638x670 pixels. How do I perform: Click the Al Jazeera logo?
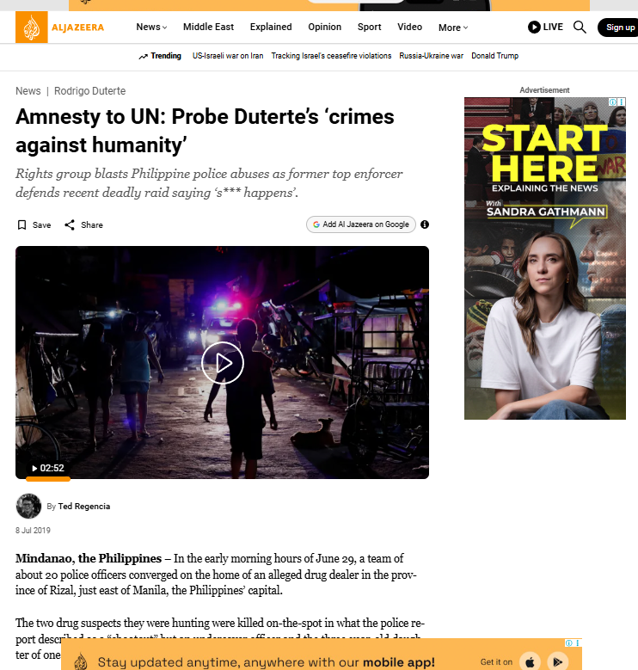click(x=60, y=28)
